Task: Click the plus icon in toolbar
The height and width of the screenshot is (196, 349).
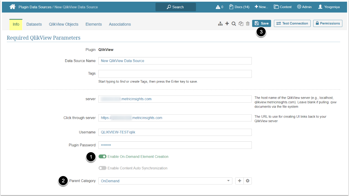Action: click(x=227, y=24)
